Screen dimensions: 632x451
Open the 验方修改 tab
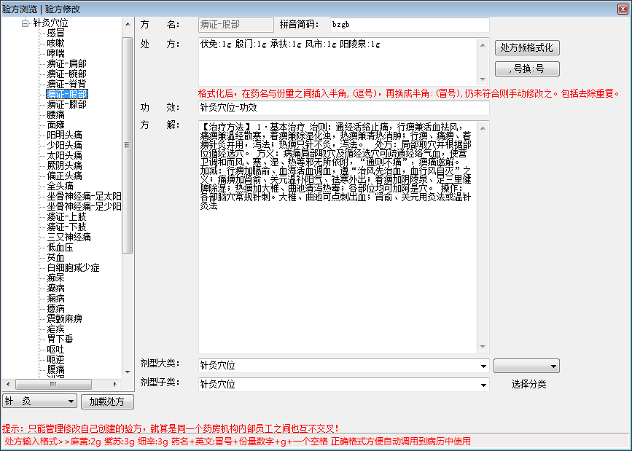click(62, 9)
